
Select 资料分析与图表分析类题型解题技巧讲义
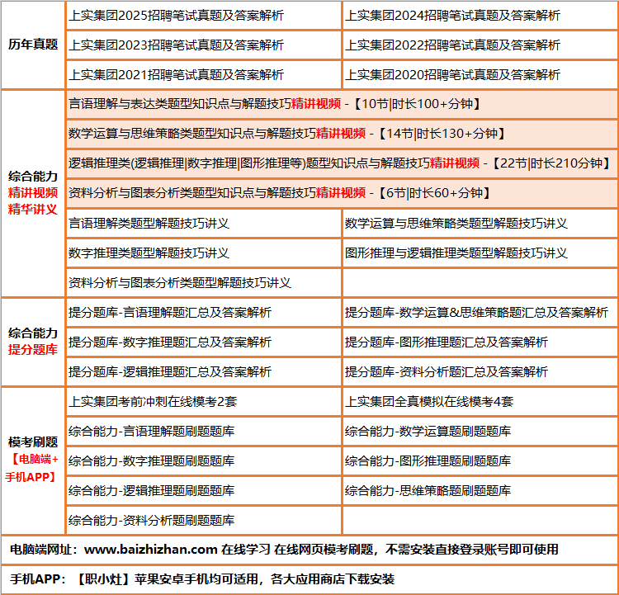[x=180, y=282]
